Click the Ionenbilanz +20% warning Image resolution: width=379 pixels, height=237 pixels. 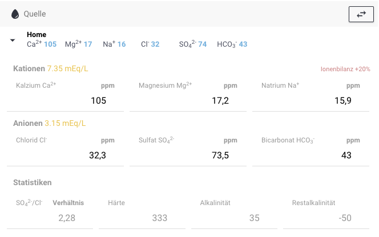(x=345, y=69)
